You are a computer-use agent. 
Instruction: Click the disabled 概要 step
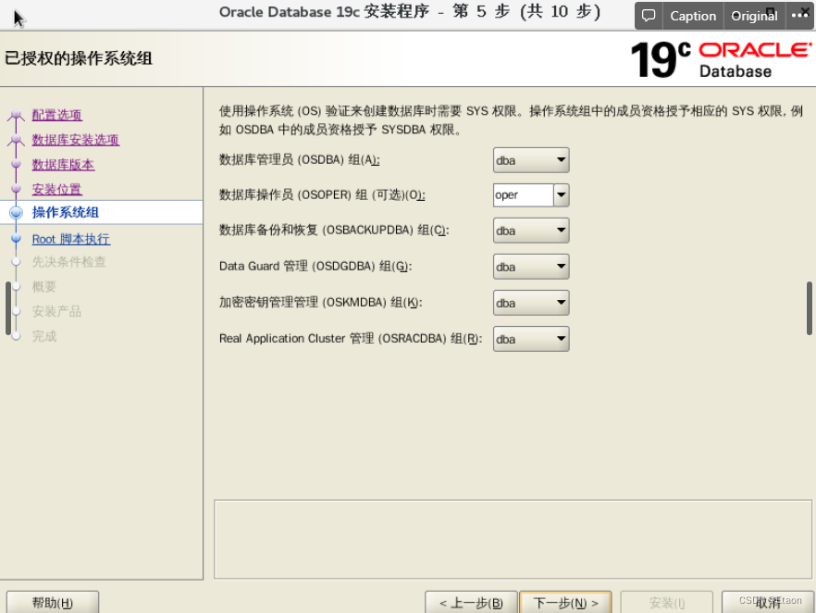(44, 287)
